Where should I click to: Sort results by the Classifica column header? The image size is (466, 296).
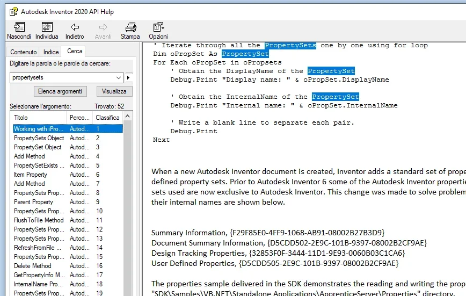pos(107,118)
